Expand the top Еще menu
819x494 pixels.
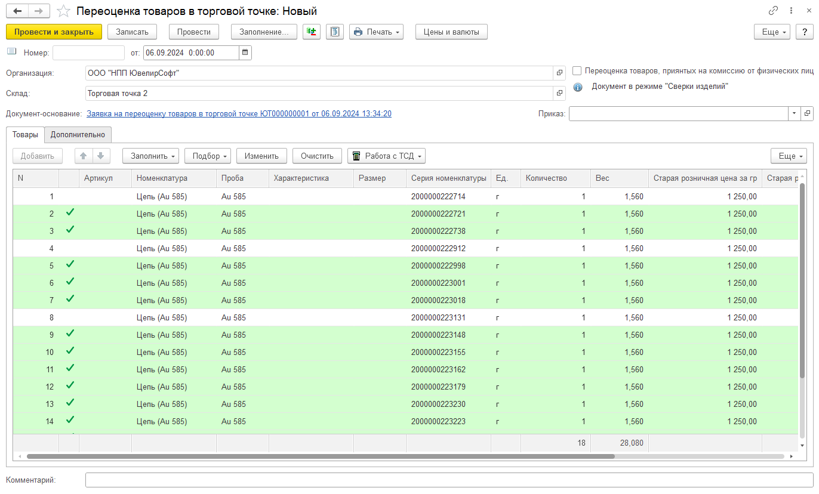772,32
